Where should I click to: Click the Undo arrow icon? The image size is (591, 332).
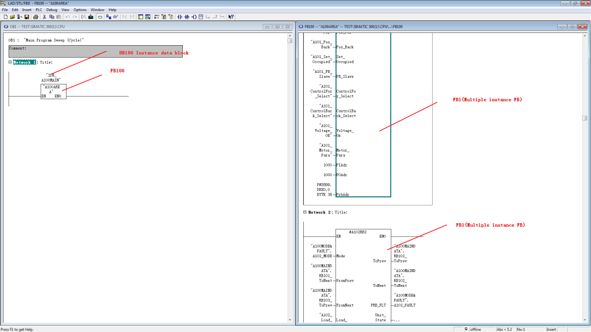[x=67, y=17]
